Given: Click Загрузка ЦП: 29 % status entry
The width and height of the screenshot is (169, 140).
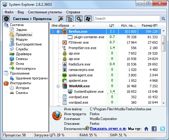Looking at the screenshot, I should (x=49, y=135).
